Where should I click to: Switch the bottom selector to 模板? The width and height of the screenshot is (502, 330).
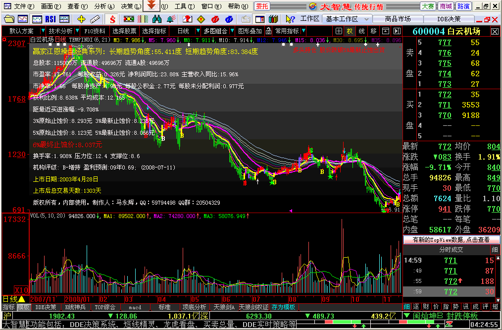pos(23,307)
